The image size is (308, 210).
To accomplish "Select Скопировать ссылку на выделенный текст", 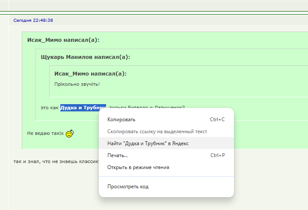I will coord(157,131).
